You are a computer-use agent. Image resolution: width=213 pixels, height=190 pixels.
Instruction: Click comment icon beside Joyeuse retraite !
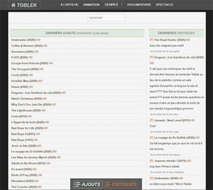(151, 161)
